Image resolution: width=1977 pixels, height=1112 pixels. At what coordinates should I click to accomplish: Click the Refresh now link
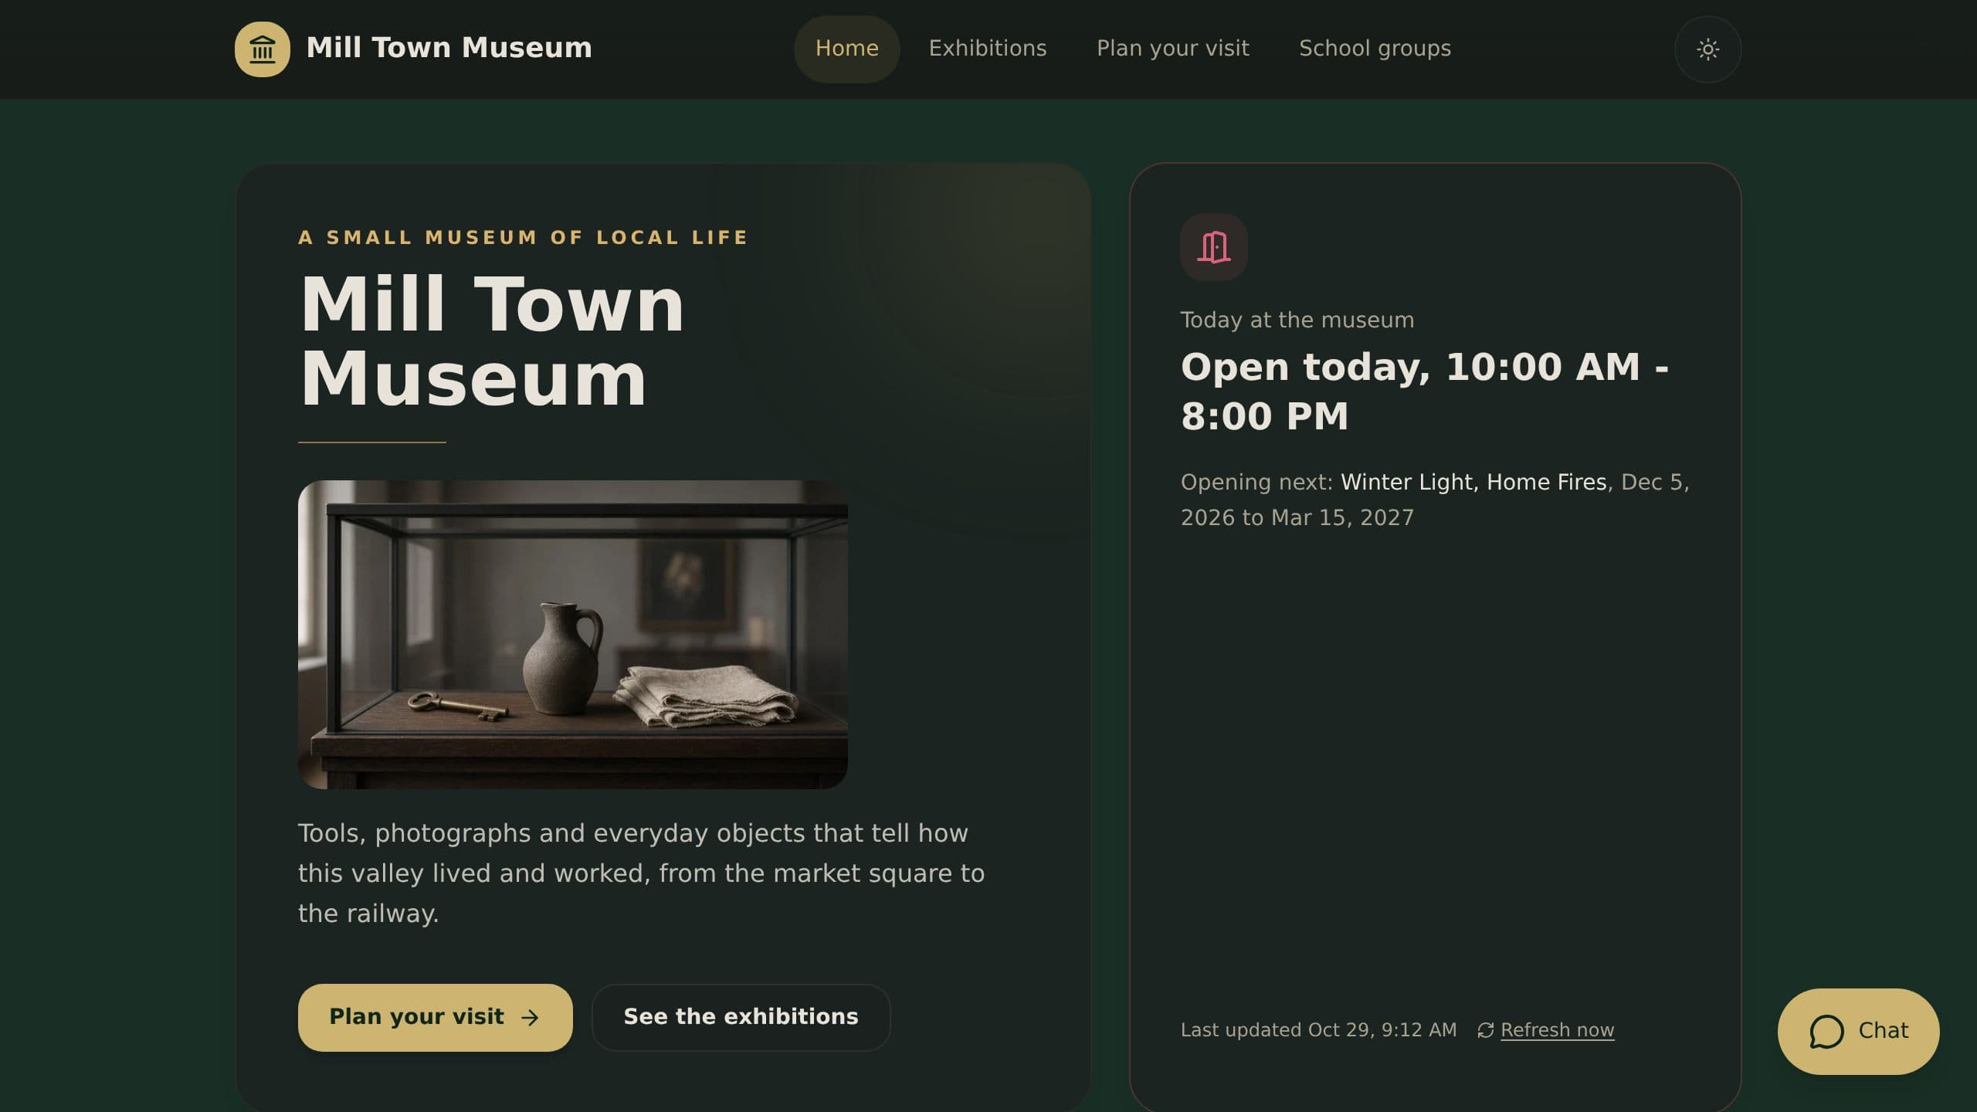pyautogui.click(x=1557, y=1030)
